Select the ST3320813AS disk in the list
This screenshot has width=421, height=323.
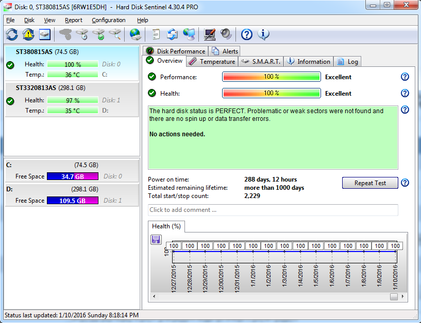coord(72,100)
